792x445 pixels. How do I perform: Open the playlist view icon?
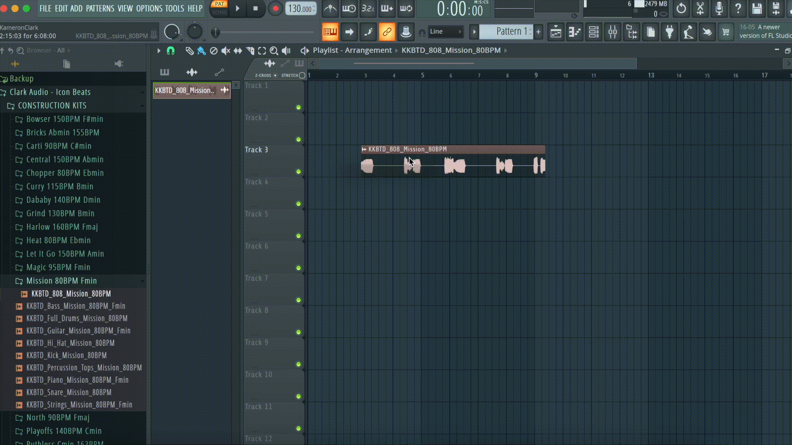coord(556,32)
